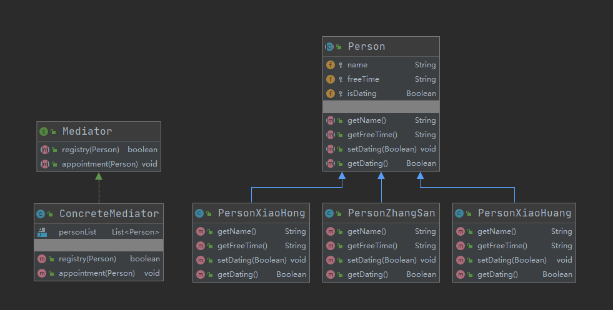
Task: Select appointment(Person) method in ConcreteMediator
Action: (x=99, y=273)
